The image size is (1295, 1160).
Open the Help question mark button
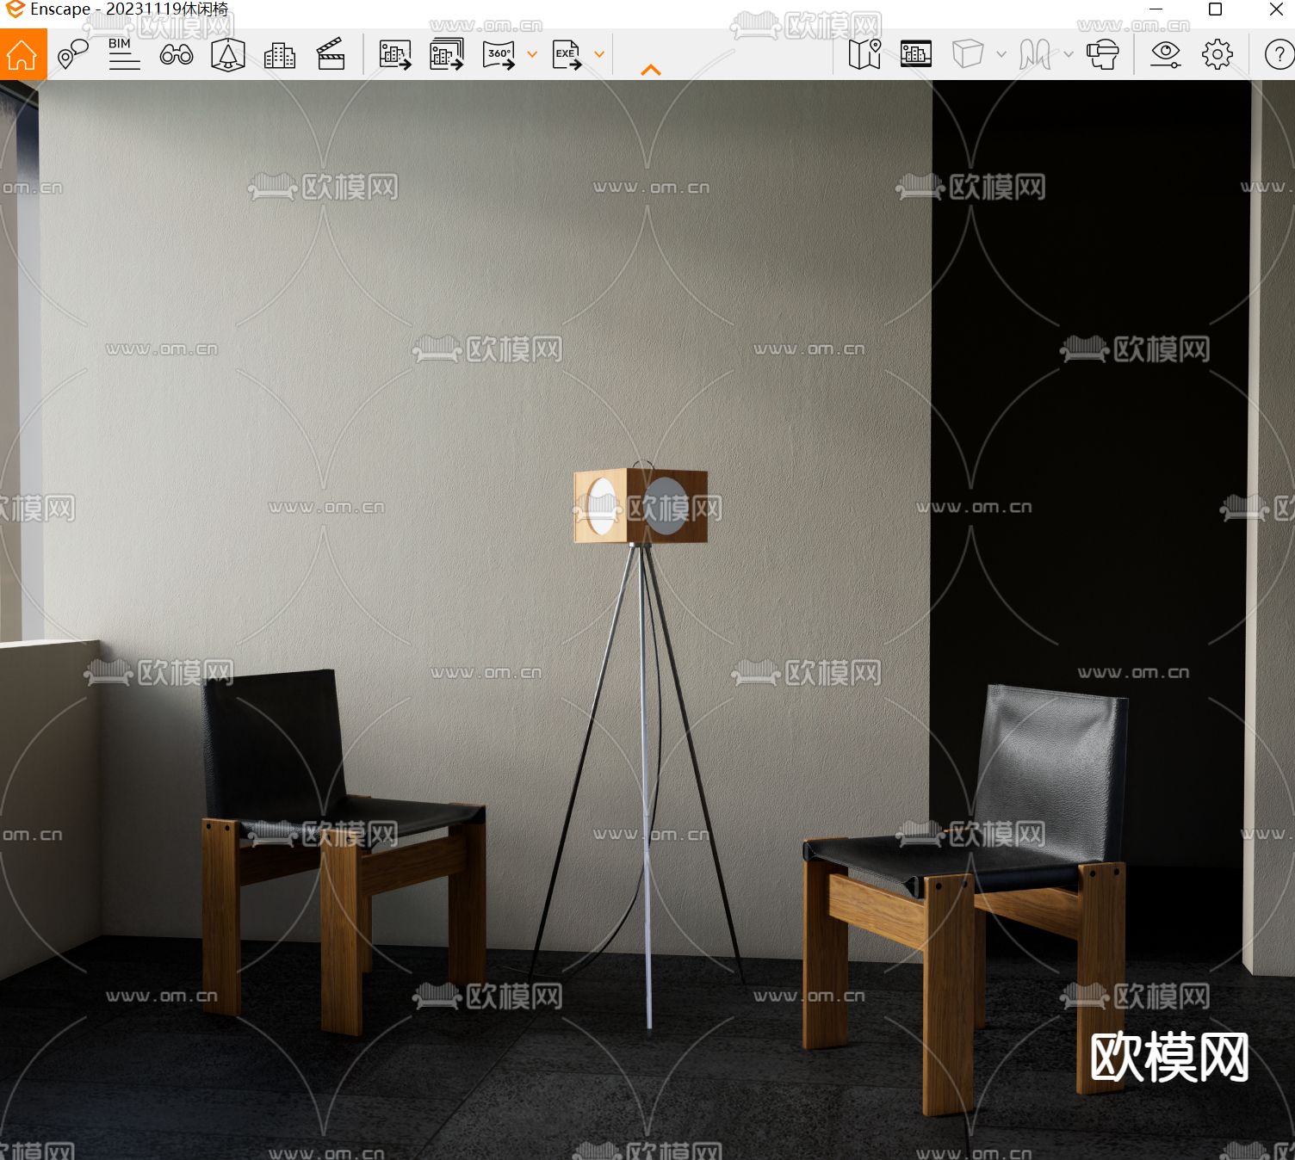click(x=1279, y=54)
